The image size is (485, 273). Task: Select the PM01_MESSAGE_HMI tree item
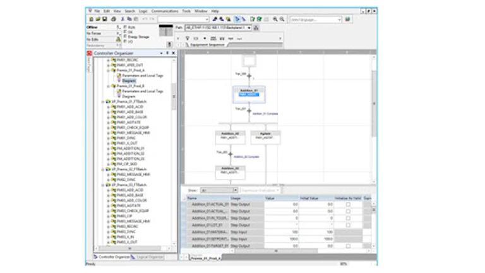pos(133,133)
